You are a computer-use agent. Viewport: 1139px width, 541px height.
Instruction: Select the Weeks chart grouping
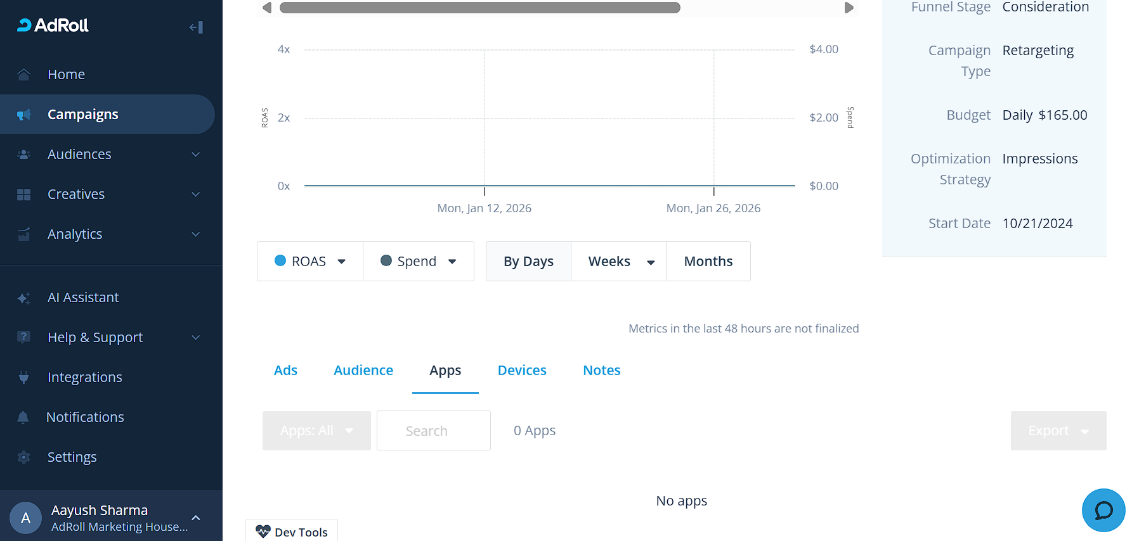(609, 262)
